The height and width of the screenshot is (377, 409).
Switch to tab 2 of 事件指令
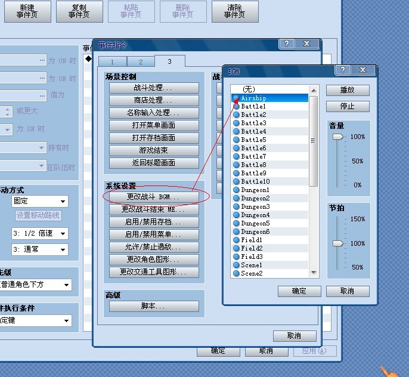coord(141,62)
